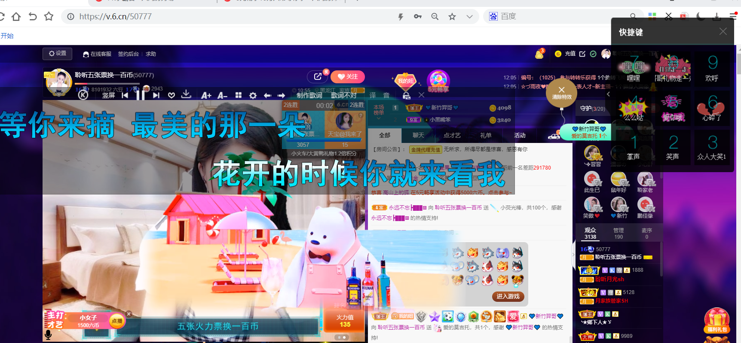
Task: Select hotkey 2 笑声 sound effect
Action: [x=673, y=147]
